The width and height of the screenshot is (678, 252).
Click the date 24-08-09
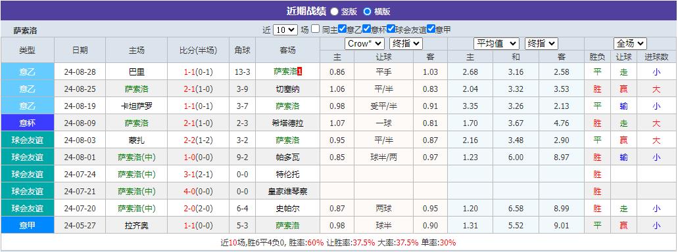[x=80, y=123]
